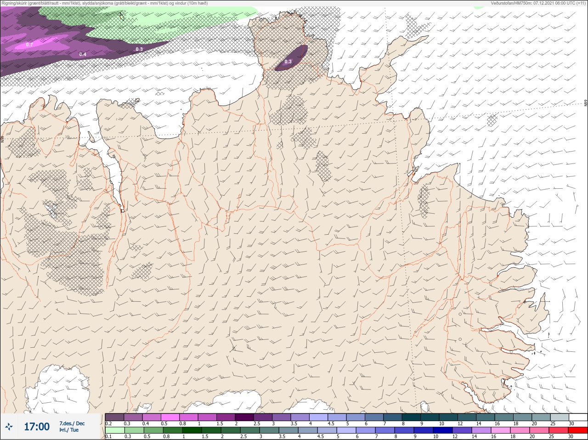Pick the light pink swatch labeled 16 in rain legend
The width and height of the screenshot is (588, 440).
coord(500,430)
